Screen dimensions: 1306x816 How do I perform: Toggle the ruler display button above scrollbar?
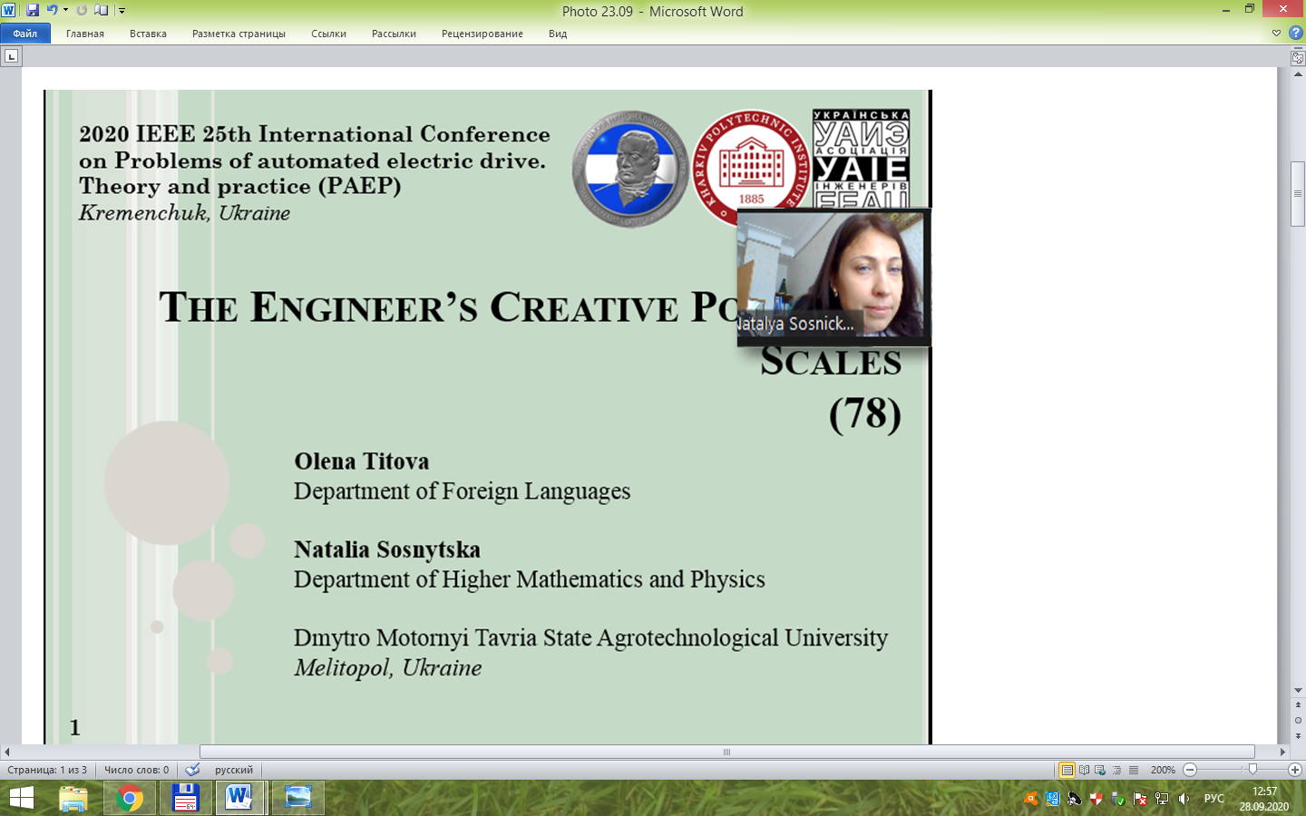point(1298,57)
